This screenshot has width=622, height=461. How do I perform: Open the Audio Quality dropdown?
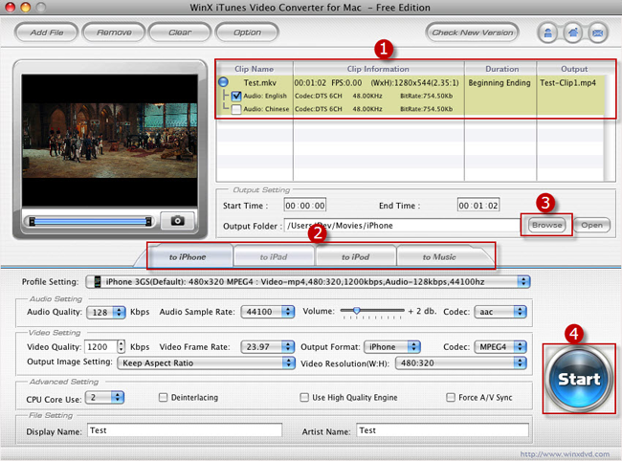pos(106,313)
